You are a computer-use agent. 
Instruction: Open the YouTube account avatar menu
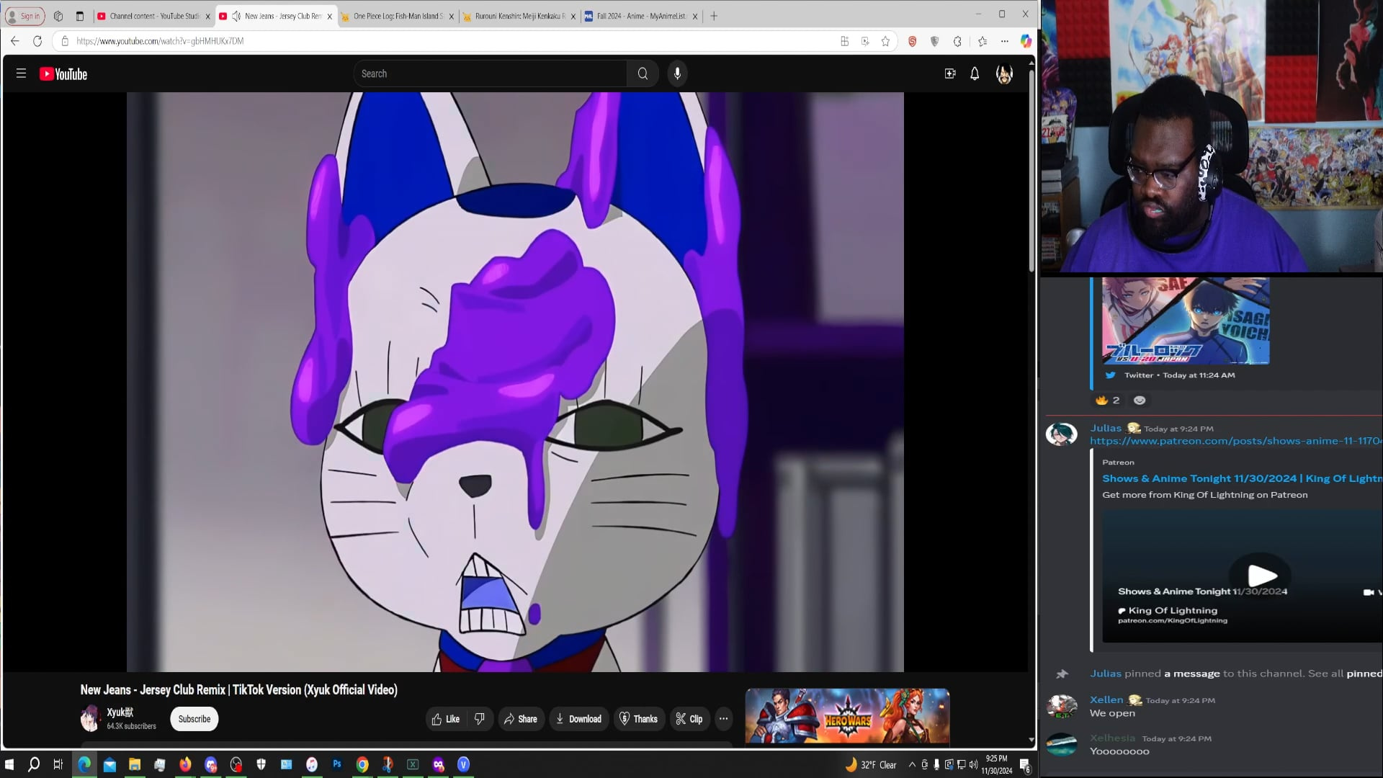pos(1004,73)
